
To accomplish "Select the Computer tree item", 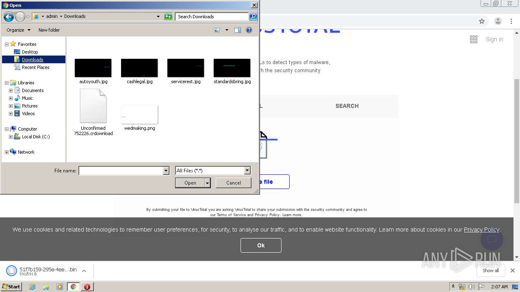I will pyautogui.click(x=27, y=129).
